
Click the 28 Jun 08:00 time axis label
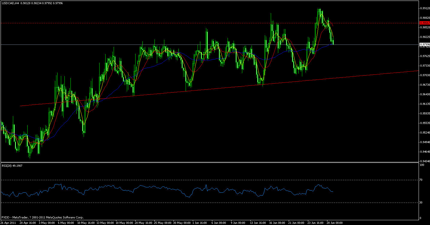(x=334, y=222)
